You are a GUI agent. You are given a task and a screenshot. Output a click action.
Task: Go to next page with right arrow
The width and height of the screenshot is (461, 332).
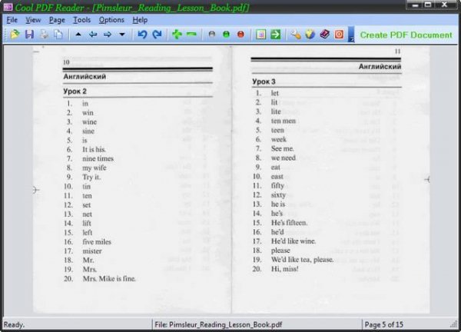point(107,35)
